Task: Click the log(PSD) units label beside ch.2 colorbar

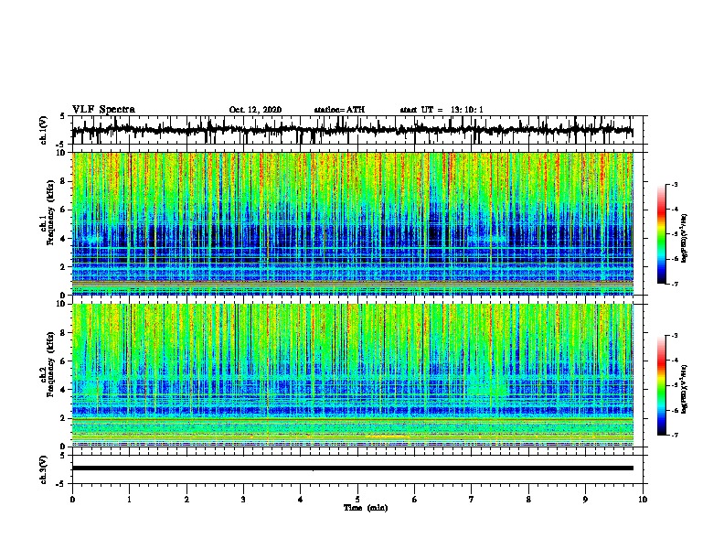Action: (x=685, y=389)
